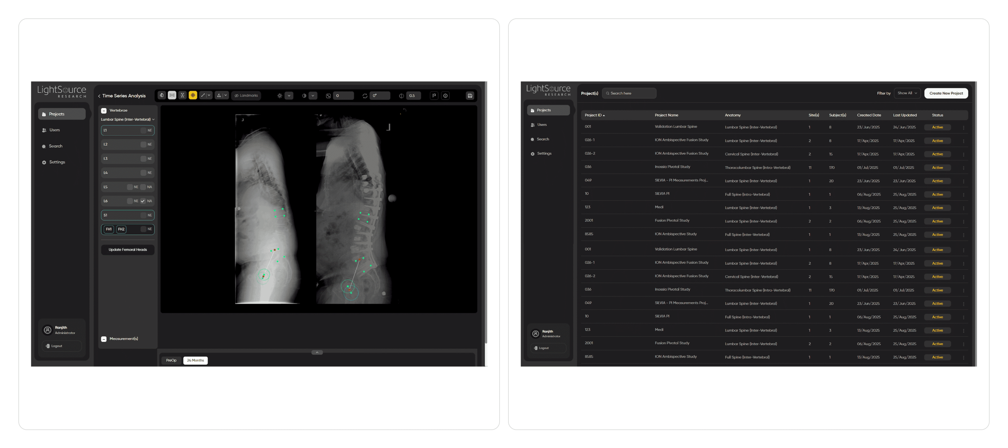
Task: Click the vertical flip icon in toolbar
Action: pos(182,95)
